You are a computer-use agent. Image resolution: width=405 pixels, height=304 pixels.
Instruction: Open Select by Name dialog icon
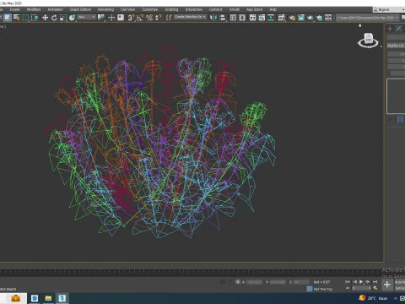[x=17, y=18]
